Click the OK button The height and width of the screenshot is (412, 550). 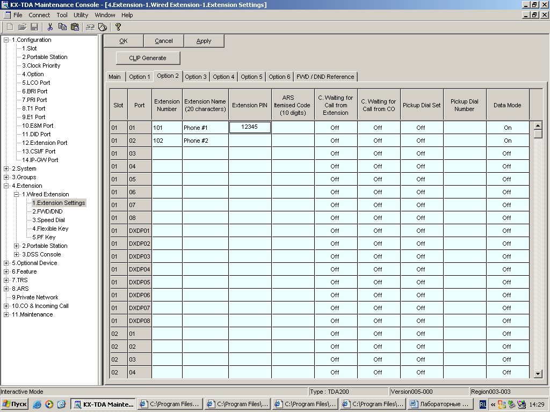point(124,41)
